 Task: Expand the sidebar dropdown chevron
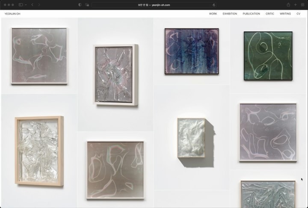26,5
